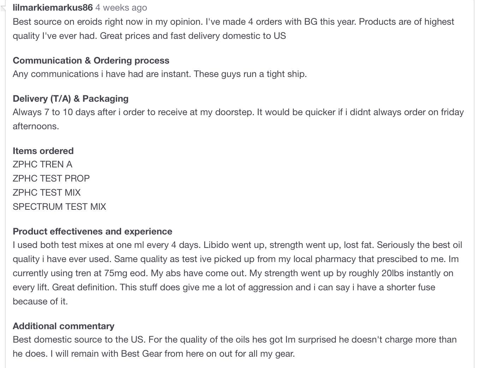Select the "SPECTRUM TEST MIX" item line
This screenshot has height=368, width=495.
(x=59, y=207)
